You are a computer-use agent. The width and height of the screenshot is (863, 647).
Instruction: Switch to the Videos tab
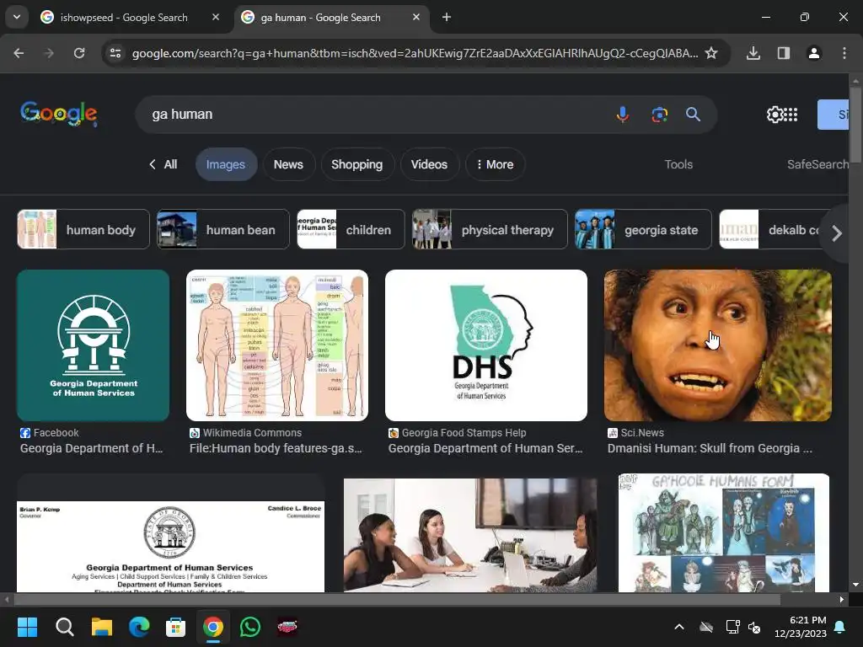429,164
